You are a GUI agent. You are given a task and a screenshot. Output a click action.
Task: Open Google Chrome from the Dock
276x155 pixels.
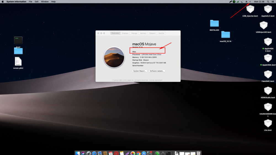[138, 153]
